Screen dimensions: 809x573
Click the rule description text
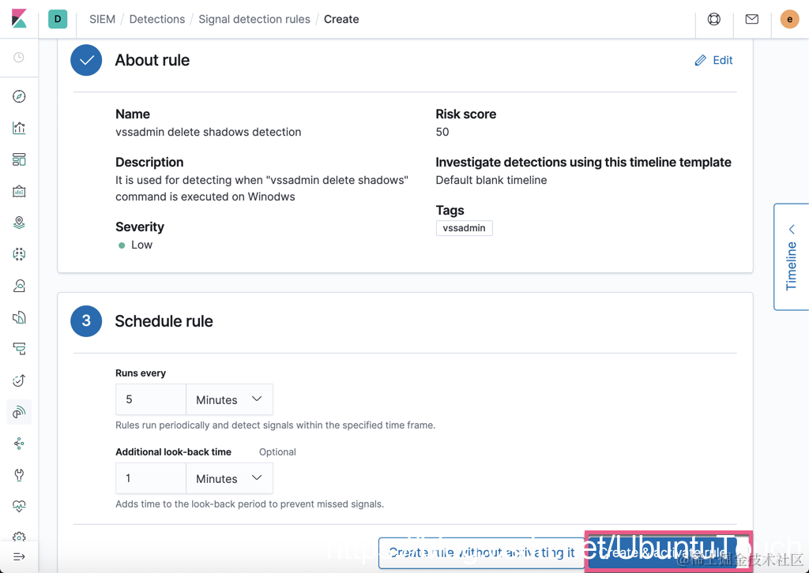pos(262,188)
